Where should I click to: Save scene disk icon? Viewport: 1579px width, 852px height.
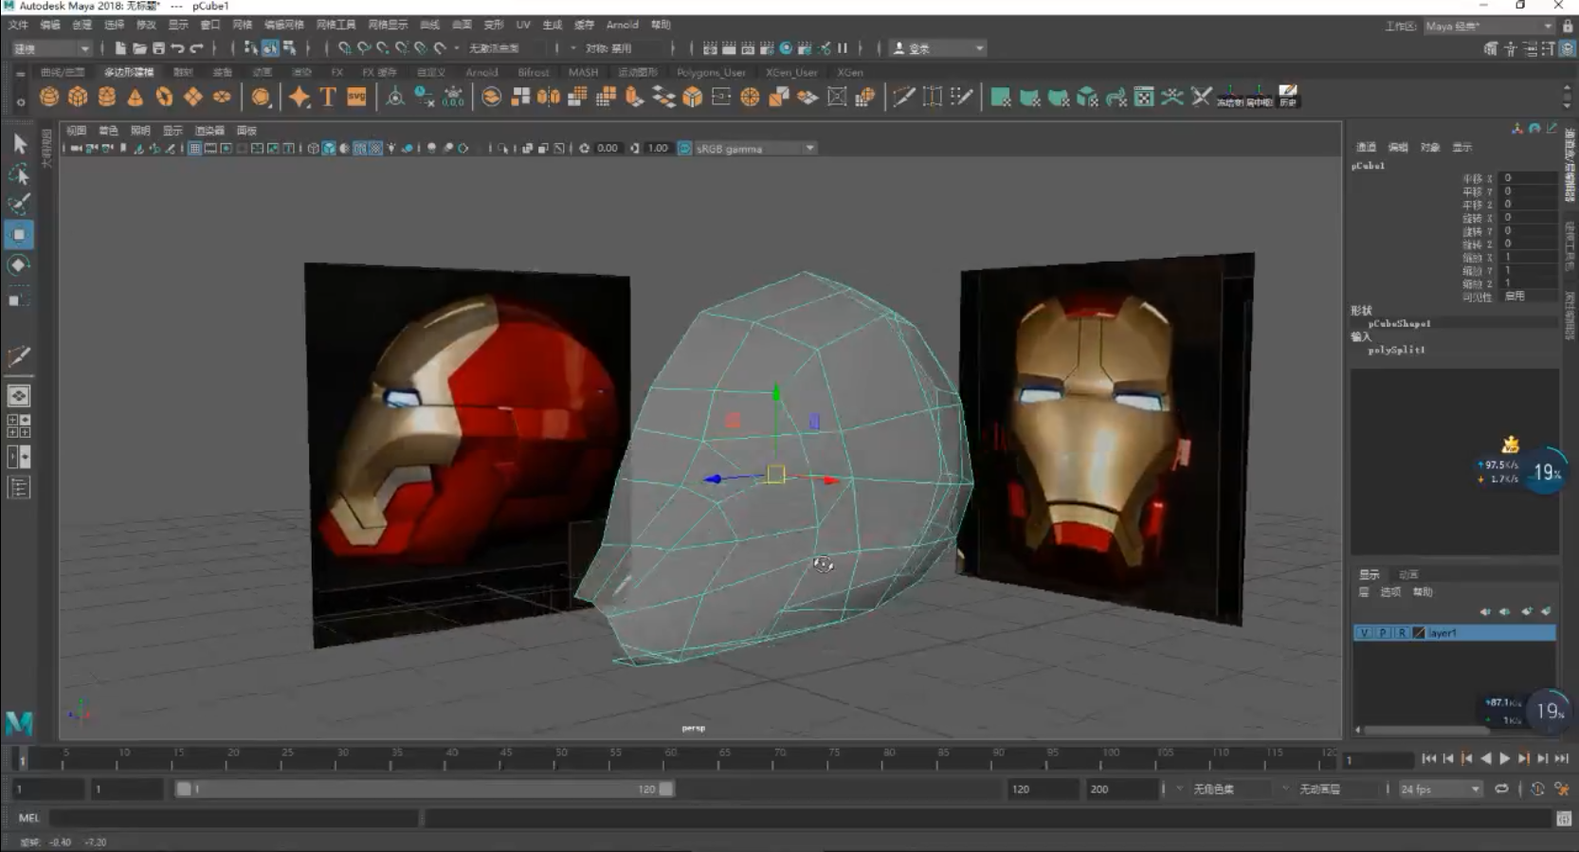[158, 48]
